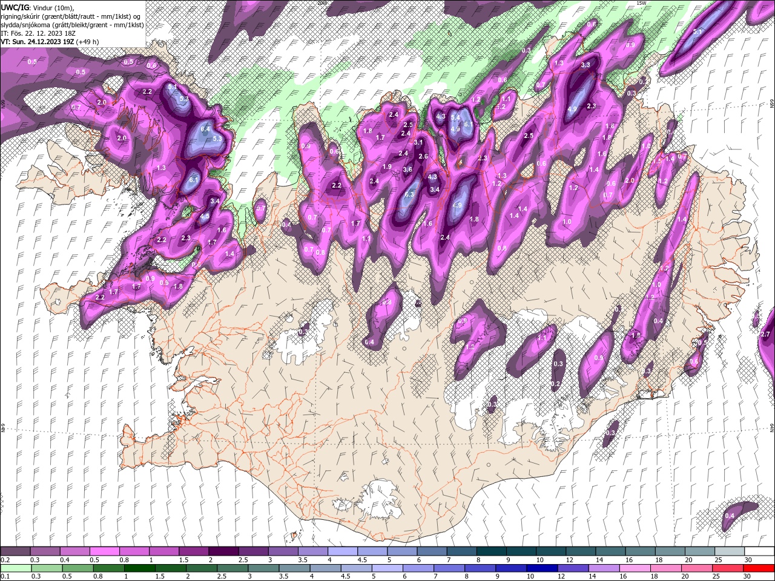The width and height of the screenshot is (775, 581).
Task: Click the 6.4 precipitation value on the map
Action: (205, 129)
